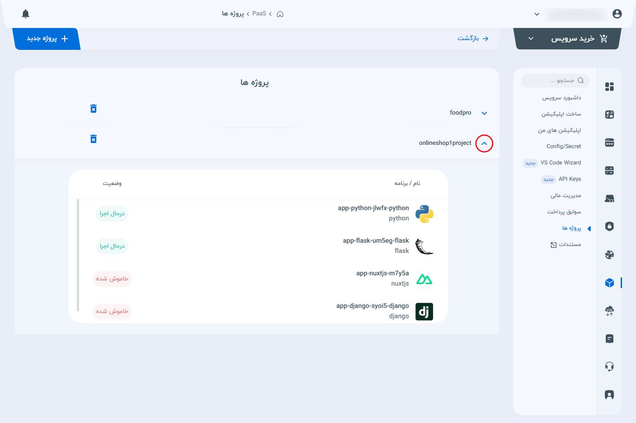636x423 pixels.
Task: Delete the onlineshop1project with trash icon
Action: pyautogui.click(x=94, y=139)
